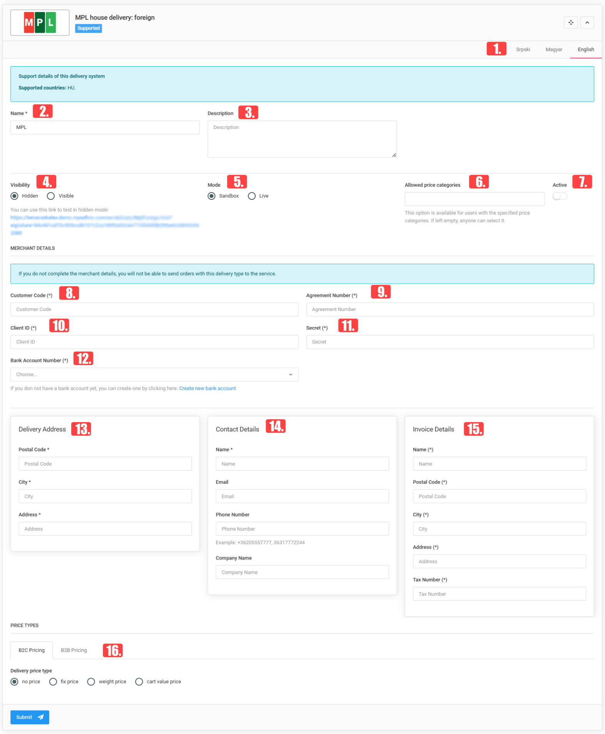Select the Hidden visibility option
This screenshot has height=734, width=605.
pyautogui.click(x=15, y=196)
